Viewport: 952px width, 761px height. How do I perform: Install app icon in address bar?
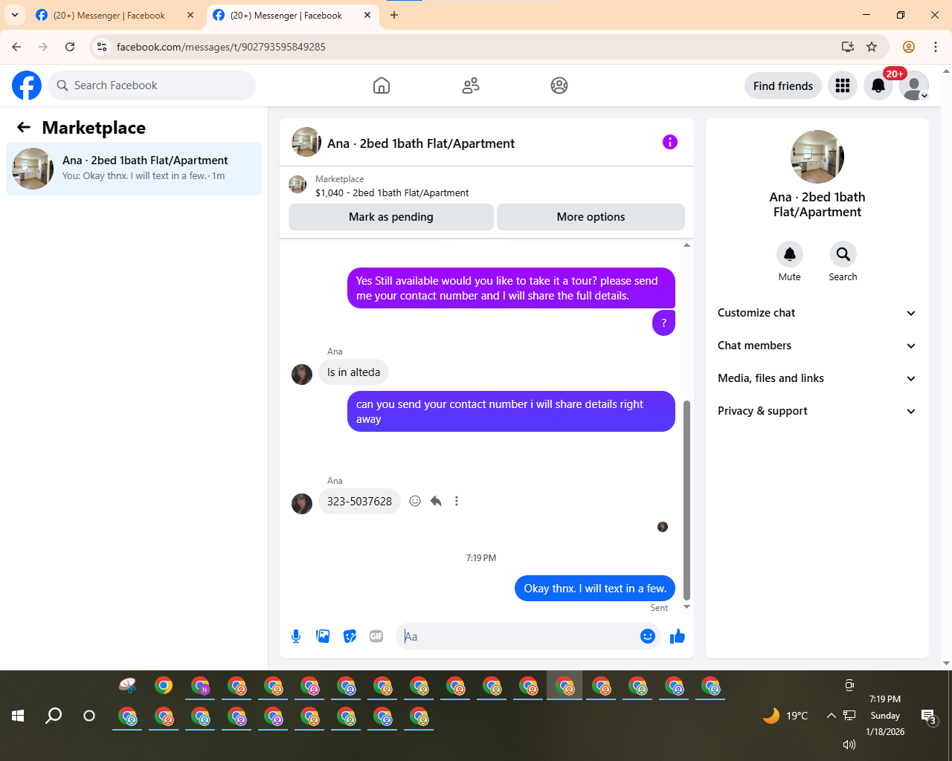point(847,47)
